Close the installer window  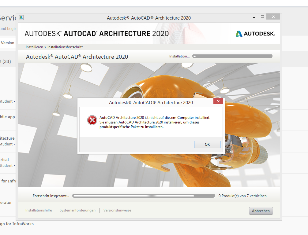click(x=273, y=17)
